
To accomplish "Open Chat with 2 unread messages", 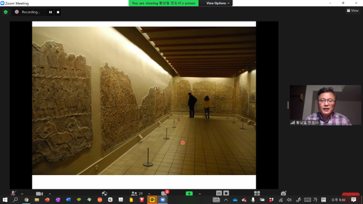I will click(x=164, y=193).
